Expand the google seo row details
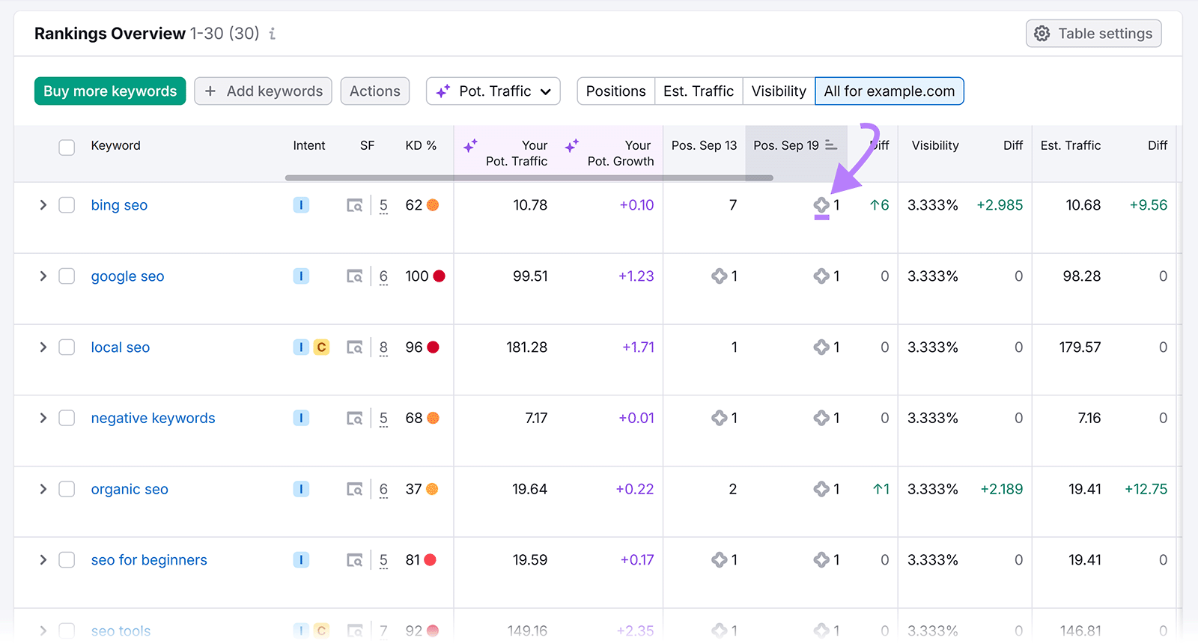Viewport: 1198px width, 644px height. [43, 276]
